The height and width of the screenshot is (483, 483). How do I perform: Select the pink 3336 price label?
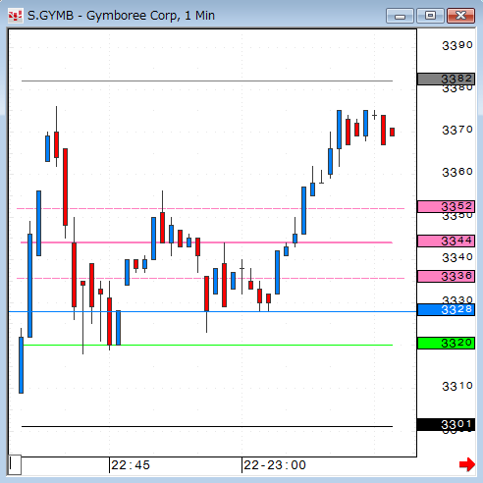tap(446, 276)
